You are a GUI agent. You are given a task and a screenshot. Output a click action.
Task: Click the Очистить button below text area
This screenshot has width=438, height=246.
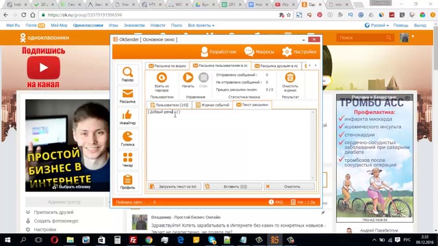click(289, 187)
